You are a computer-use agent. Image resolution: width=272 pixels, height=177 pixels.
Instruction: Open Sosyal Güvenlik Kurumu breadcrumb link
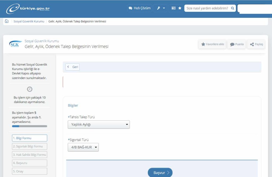click(29, 21)
